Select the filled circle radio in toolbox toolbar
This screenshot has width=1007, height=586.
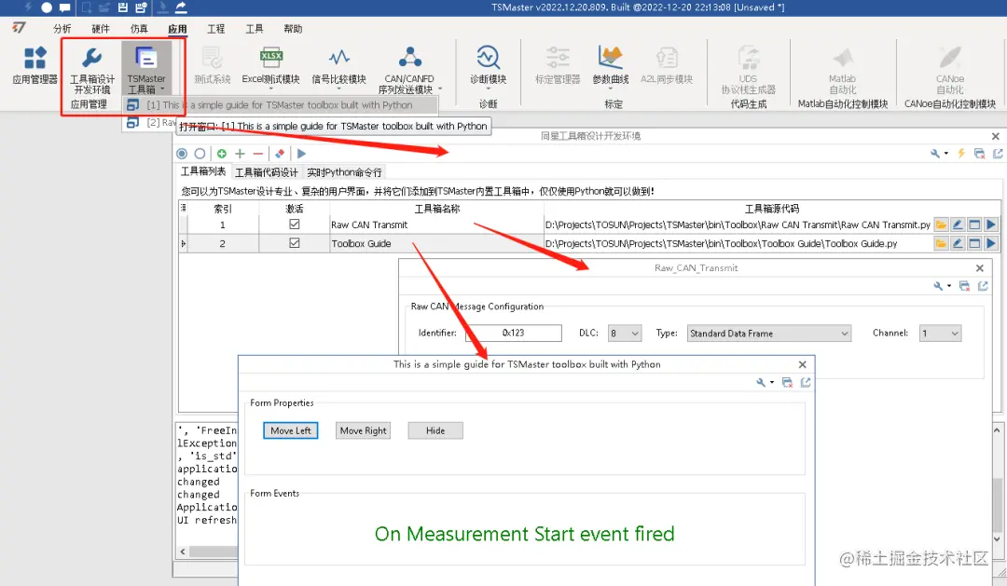click(182, 154)
